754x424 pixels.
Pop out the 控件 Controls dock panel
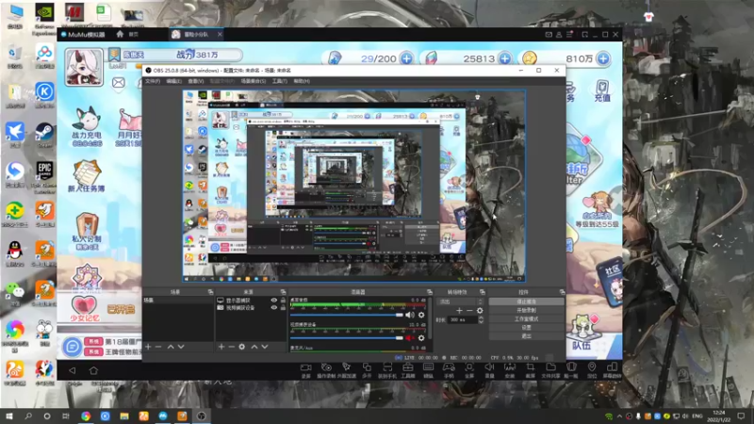tap(562, 292)
